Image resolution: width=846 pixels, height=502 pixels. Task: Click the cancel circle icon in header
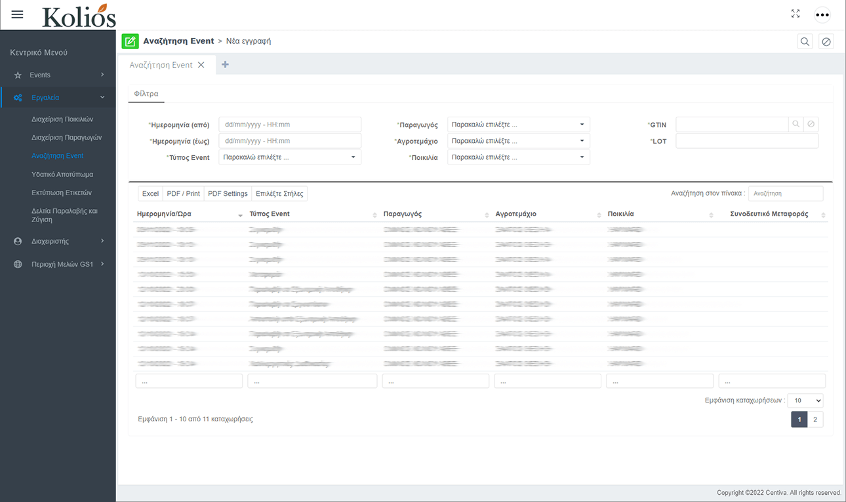(826, 41)
